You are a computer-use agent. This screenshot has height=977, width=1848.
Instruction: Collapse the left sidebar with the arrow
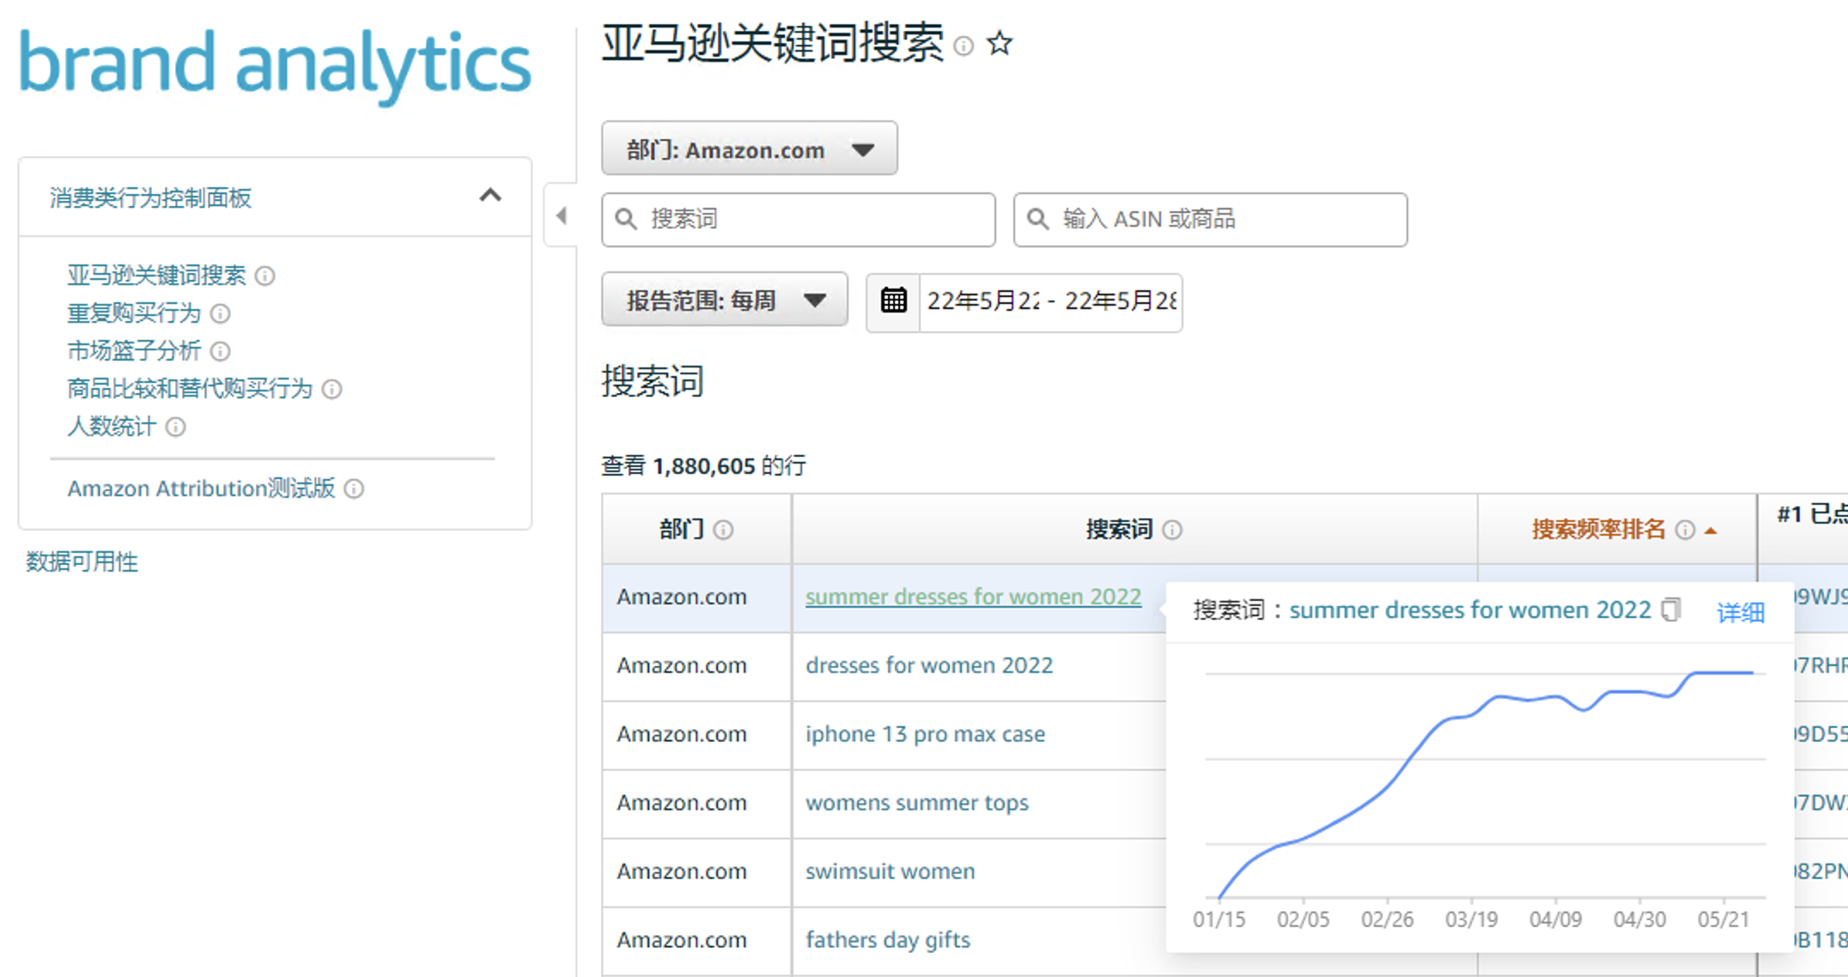tap(562, 215)
